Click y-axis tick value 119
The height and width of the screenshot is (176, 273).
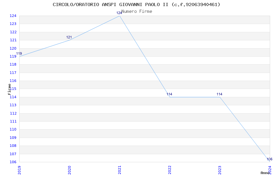click(13, 56)
